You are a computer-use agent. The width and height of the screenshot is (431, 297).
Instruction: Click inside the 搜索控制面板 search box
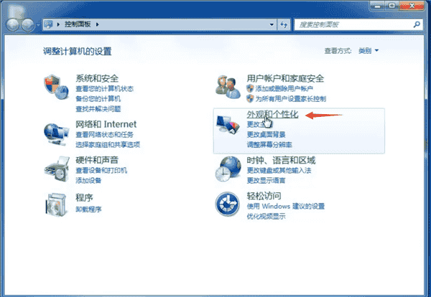[352, 24]
